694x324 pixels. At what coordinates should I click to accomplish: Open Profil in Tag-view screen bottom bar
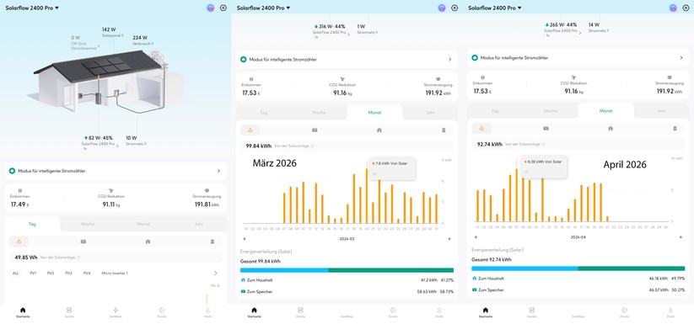coord(208,312)
